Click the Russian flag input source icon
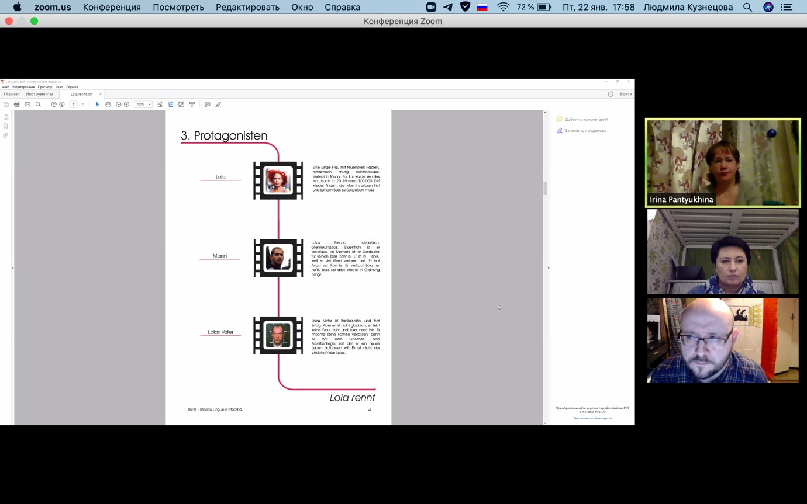 [x=482, y=7]
